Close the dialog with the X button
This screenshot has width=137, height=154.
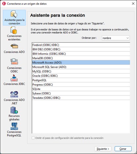point(133,4)
